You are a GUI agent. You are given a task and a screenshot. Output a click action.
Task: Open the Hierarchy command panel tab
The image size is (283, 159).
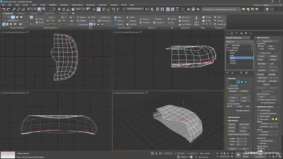(x=237, y=34)
